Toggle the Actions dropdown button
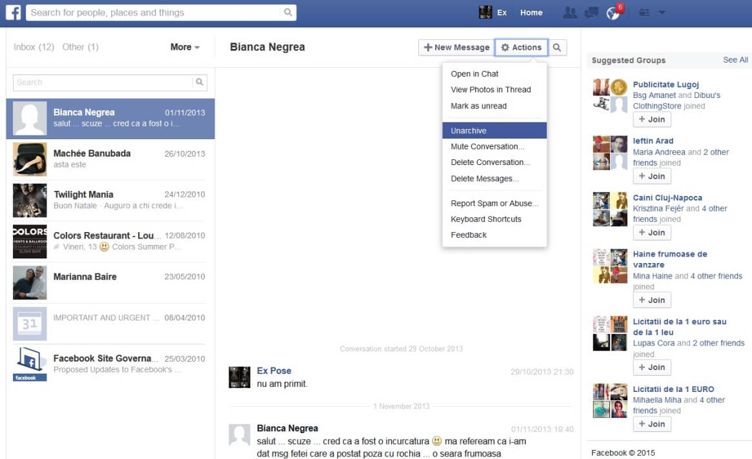Image resolution: width=752 pixels, height=459 pixels. (522, 47)
